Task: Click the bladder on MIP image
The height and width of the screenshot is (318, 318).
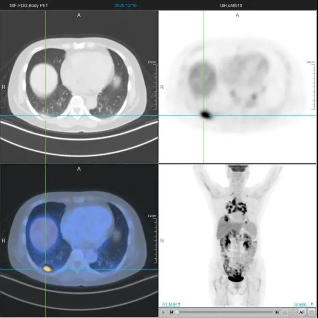Action: (x=236, y=279)
